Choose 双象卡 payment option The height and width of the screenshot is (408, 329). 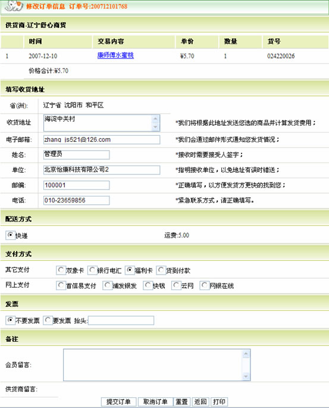coord(61,270)
